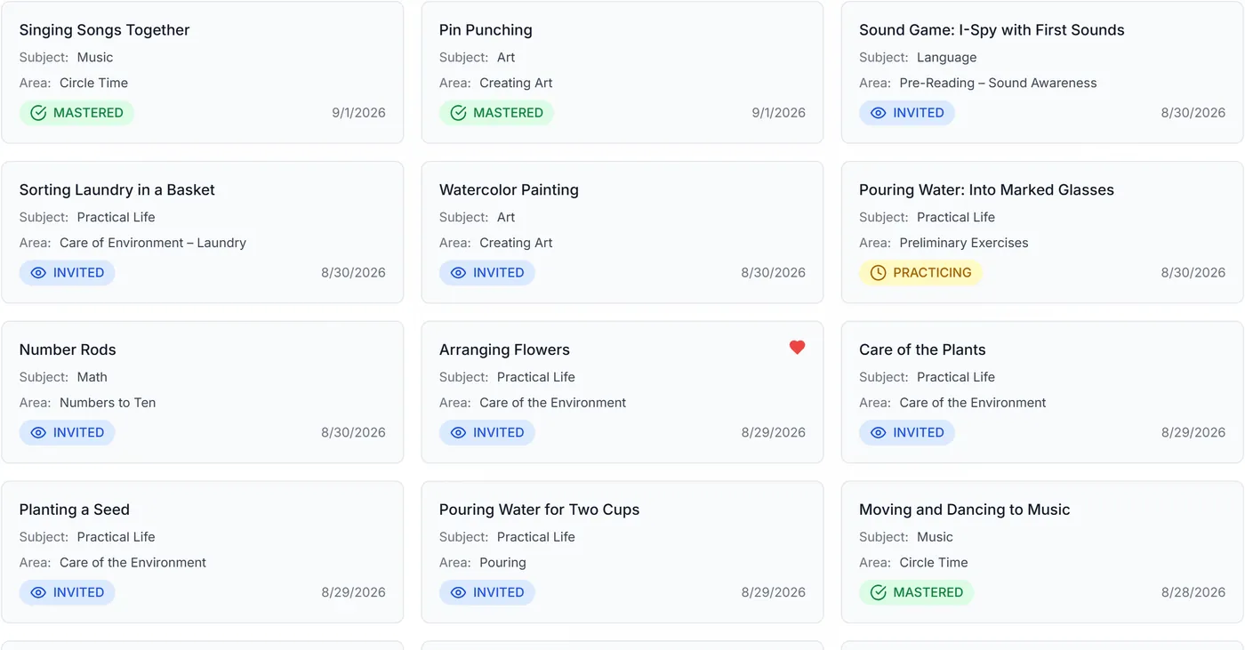
Task: Select the Planting a Seed title
Action: (75, 510)
